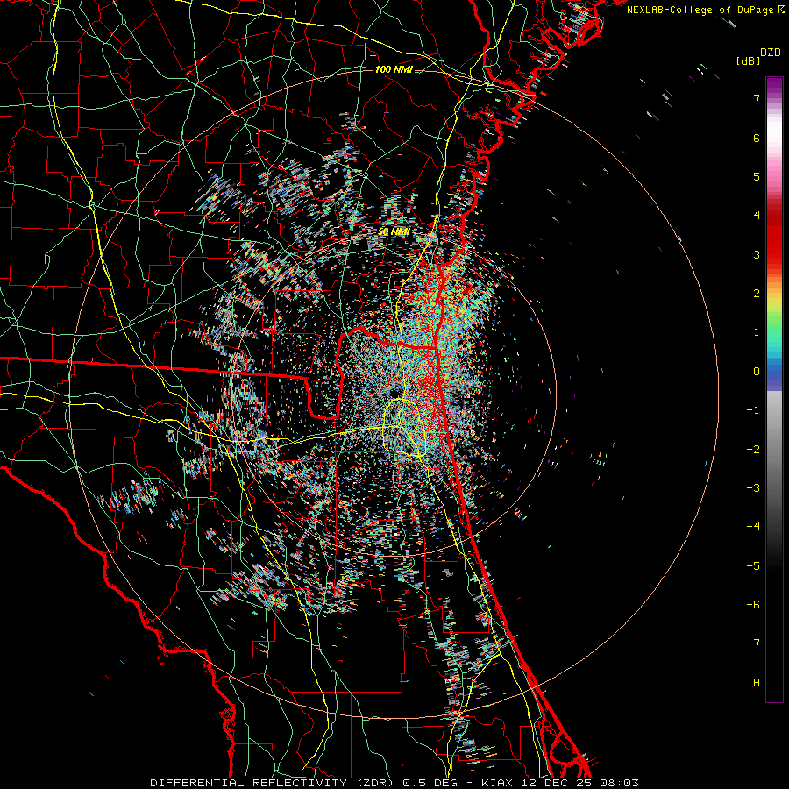
Task: Click the 2 value on the dB scale
Action: pos(757,294)
